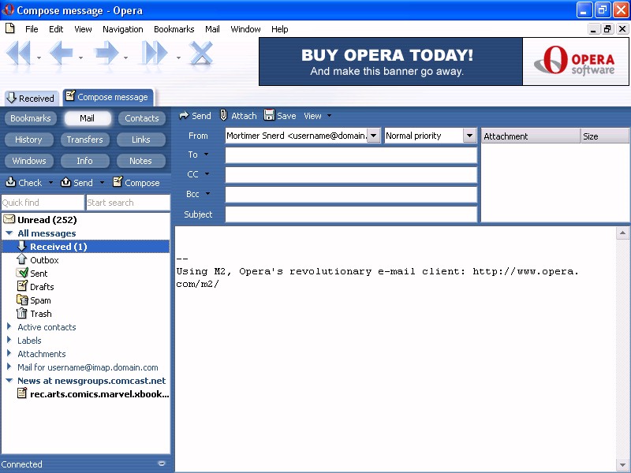
Task: Click the Attach paperclip icon
Action: (x=223, y=115)
